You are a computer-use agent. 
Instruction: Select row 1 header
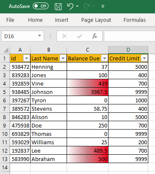(5, 58)
